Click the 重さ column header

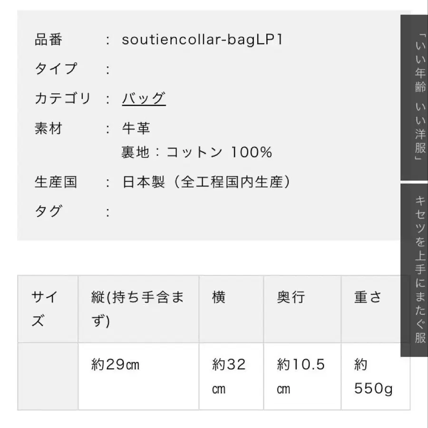pos(368,298)
